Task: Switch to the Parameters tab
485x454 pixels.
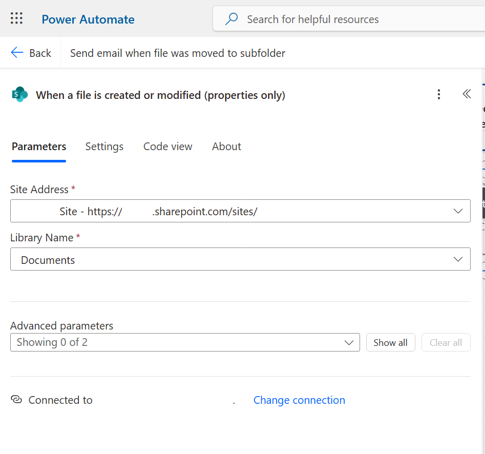Action: click(x=39, y=147)
